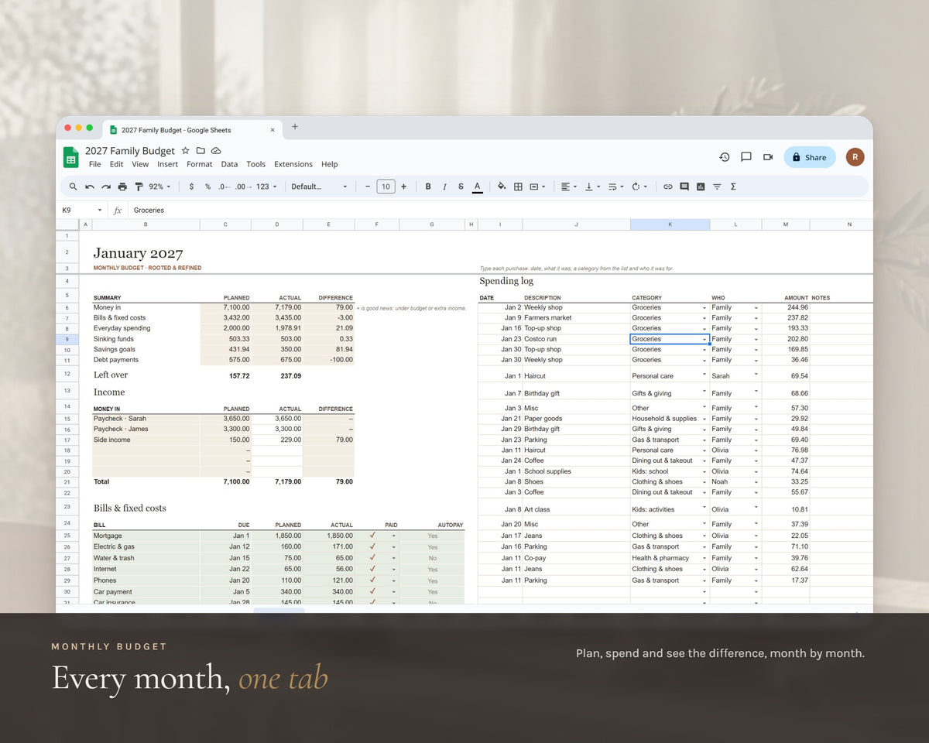The height and width of the screenshot is (743, 929).
Task: Click the font size input field
Action: tap(386, 187)
